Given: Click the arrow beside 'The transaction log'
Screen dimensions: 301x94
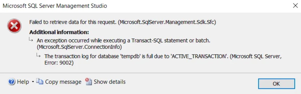Looking at the screenshot, I should (x=38, y=55).
